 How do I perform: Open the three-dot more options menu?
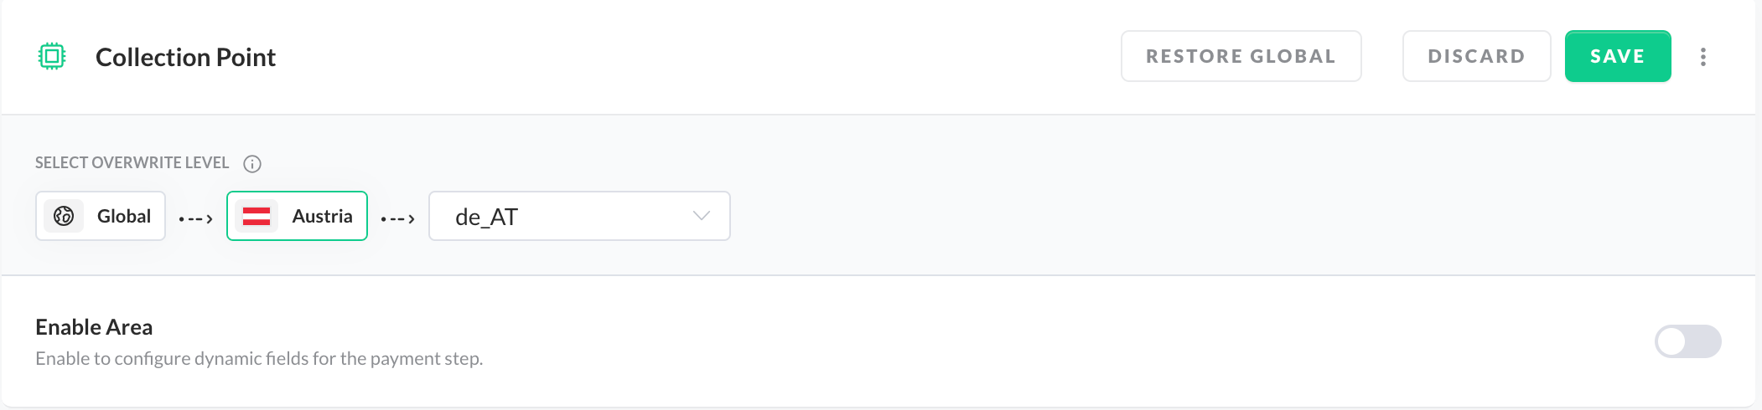click(1702, 57)
